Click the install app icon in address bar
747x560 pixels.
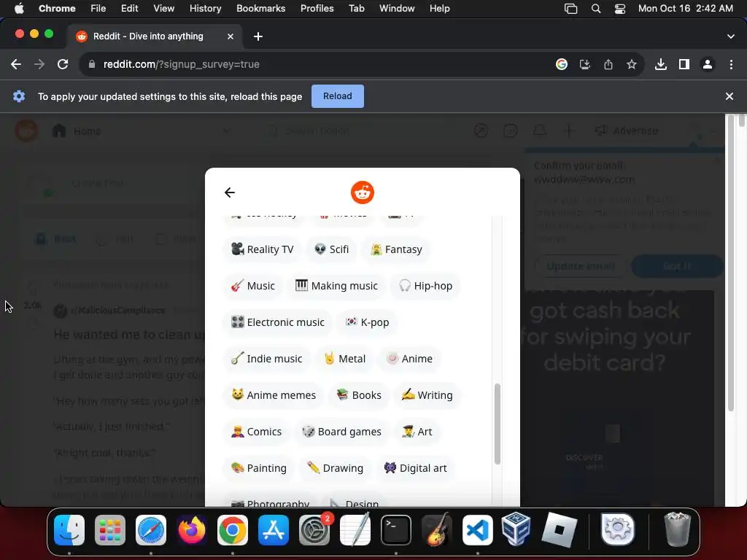coord(585,64)
